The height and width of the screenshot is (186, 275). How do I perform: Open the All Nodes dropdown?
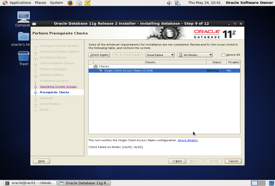click(x=195, y=55)
